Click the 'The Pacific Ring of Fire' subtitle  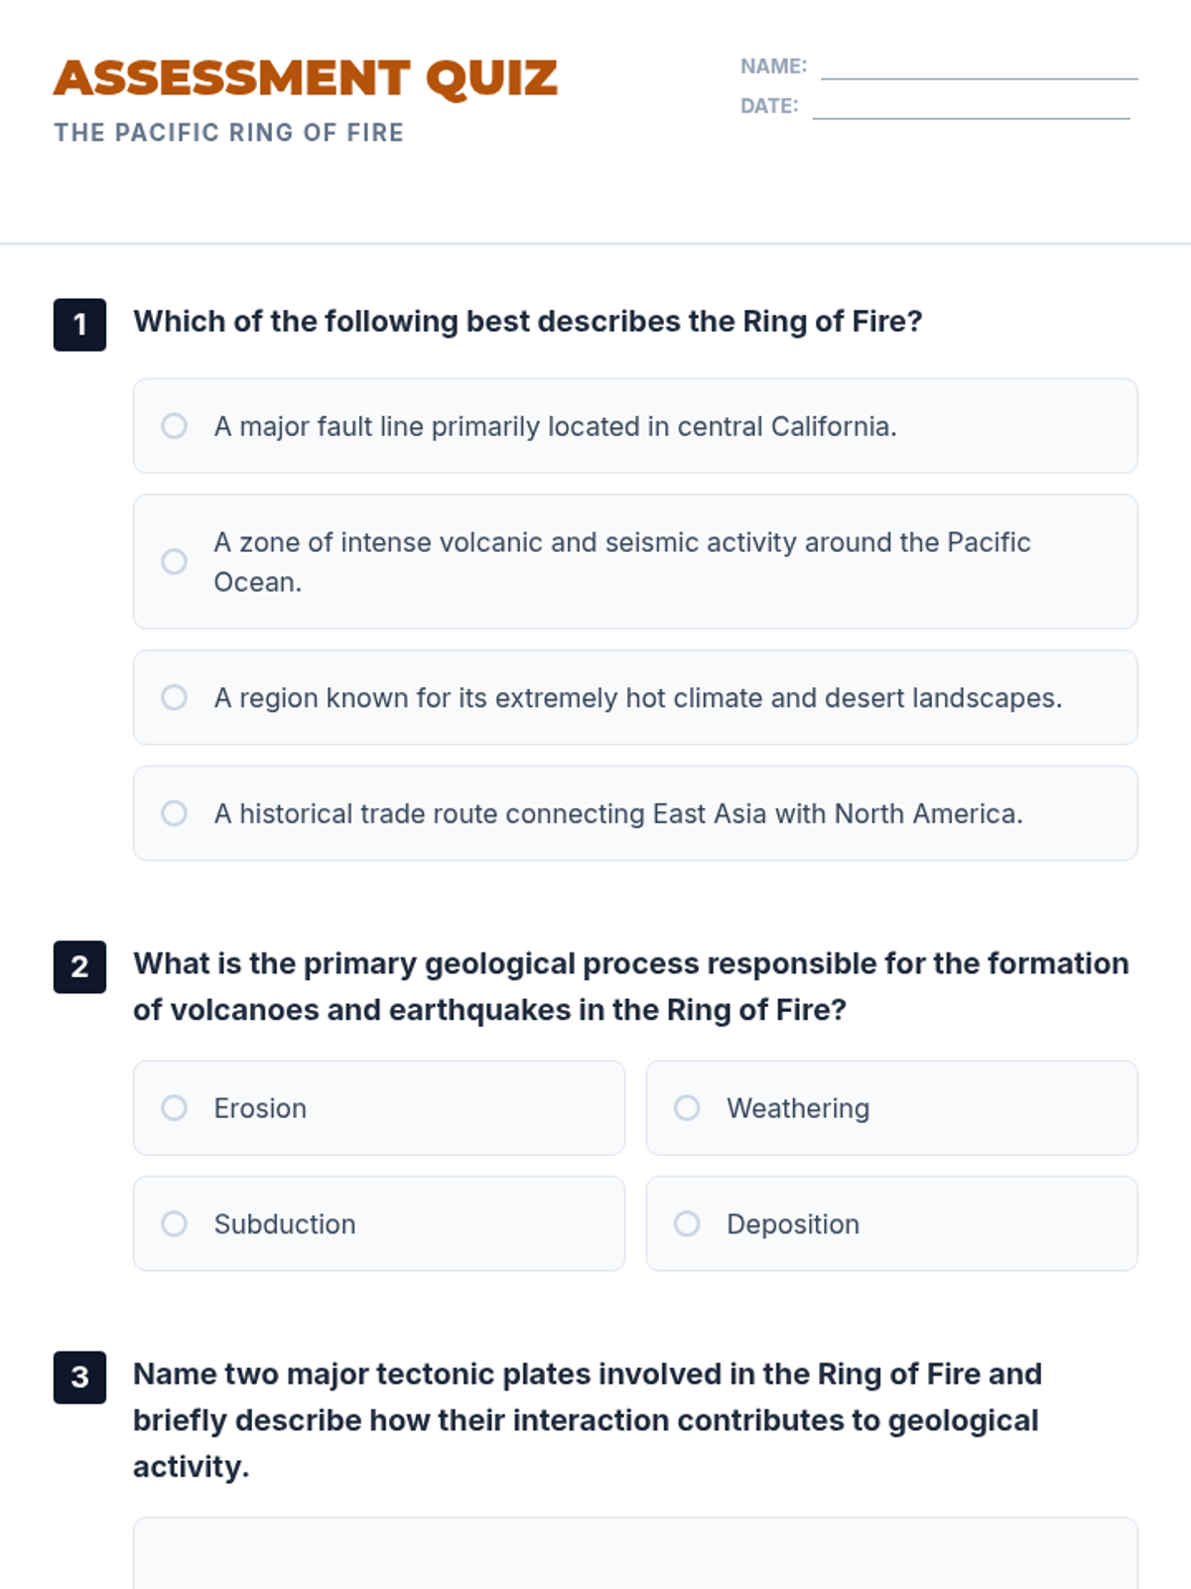click(229, 132)
